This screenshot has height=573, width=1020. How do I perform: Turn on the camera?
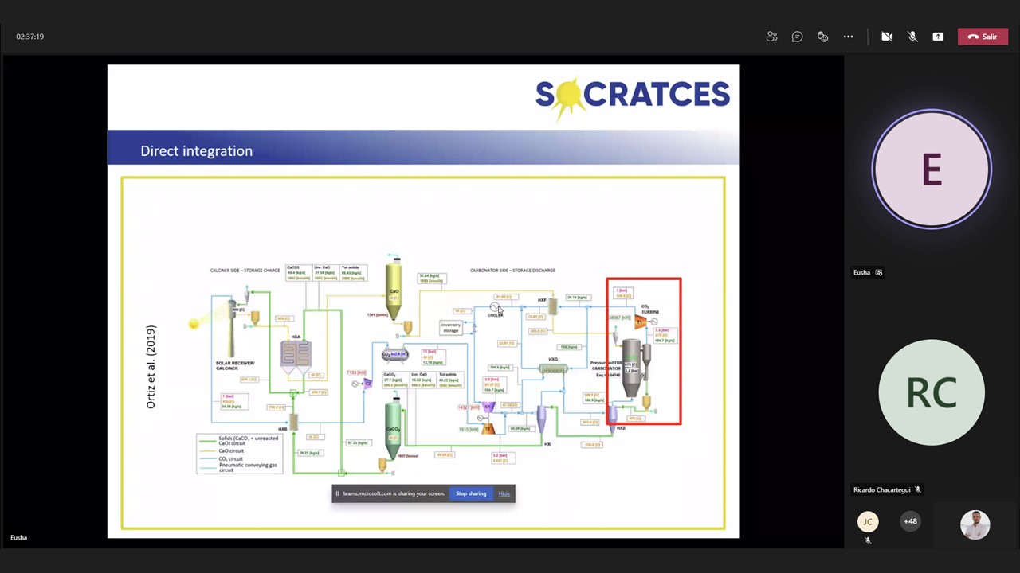pos(887,37)
